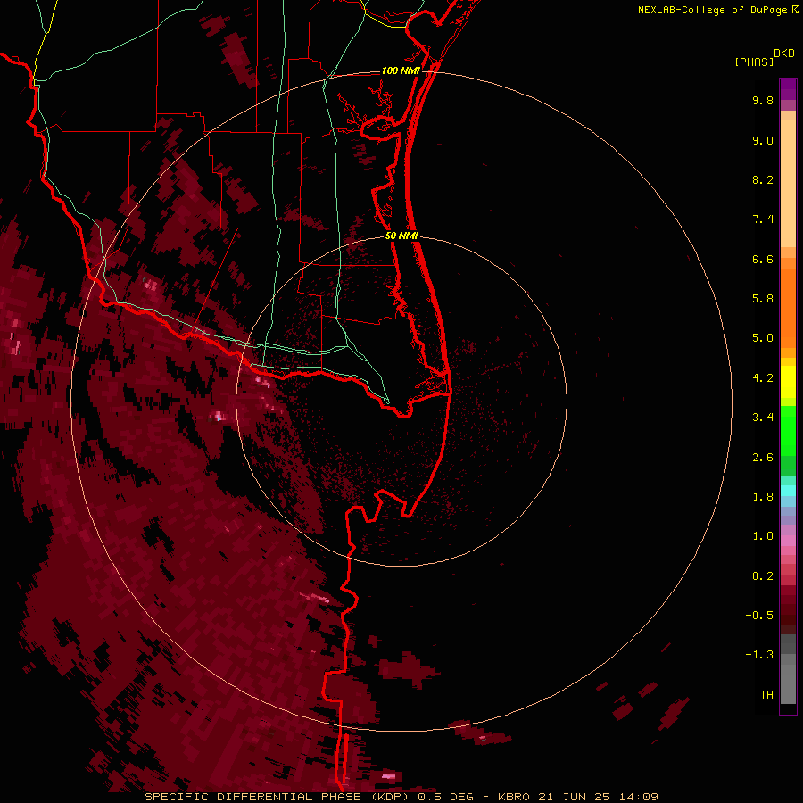Click the 1.8 scale value
The width and height of the screenshot is (803, 803).
[x=763, y=497]
